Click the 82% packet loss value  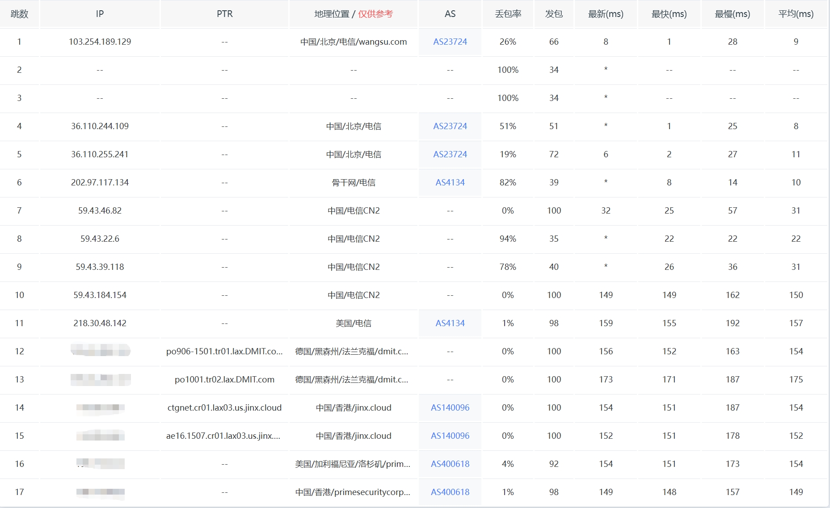click(x=508, y=182)
